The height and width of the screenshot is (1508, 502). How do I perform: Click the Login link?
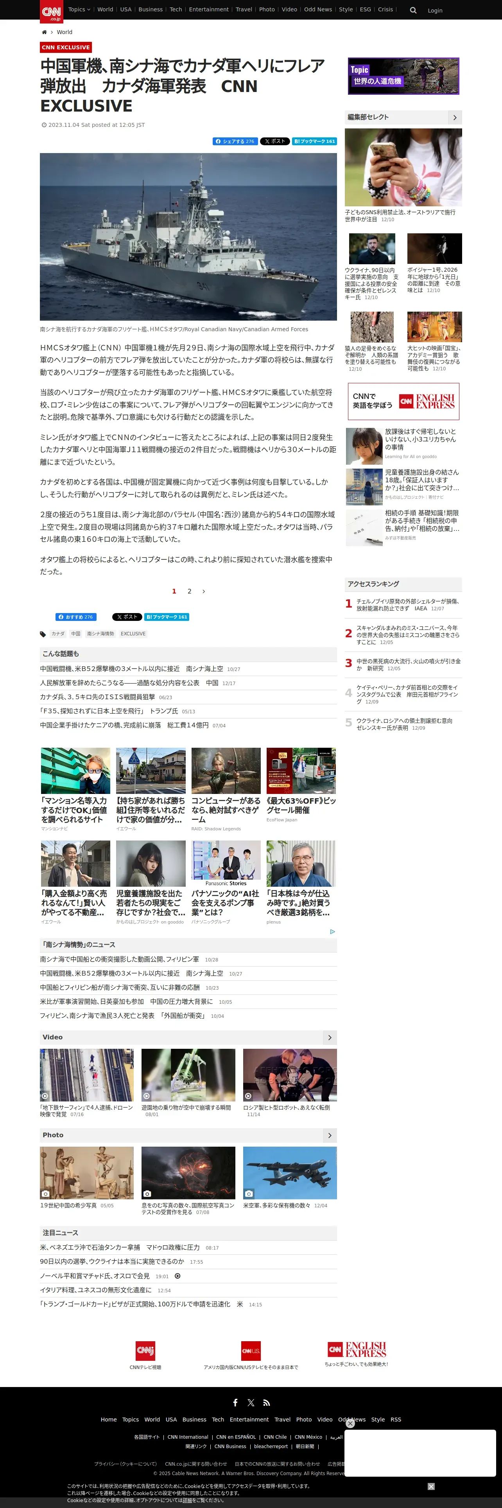435,11
